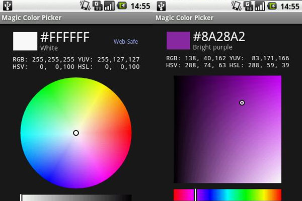Click the dark end of the grayscale slider
The image size is (302, 201).
click(x=128, y=198)
